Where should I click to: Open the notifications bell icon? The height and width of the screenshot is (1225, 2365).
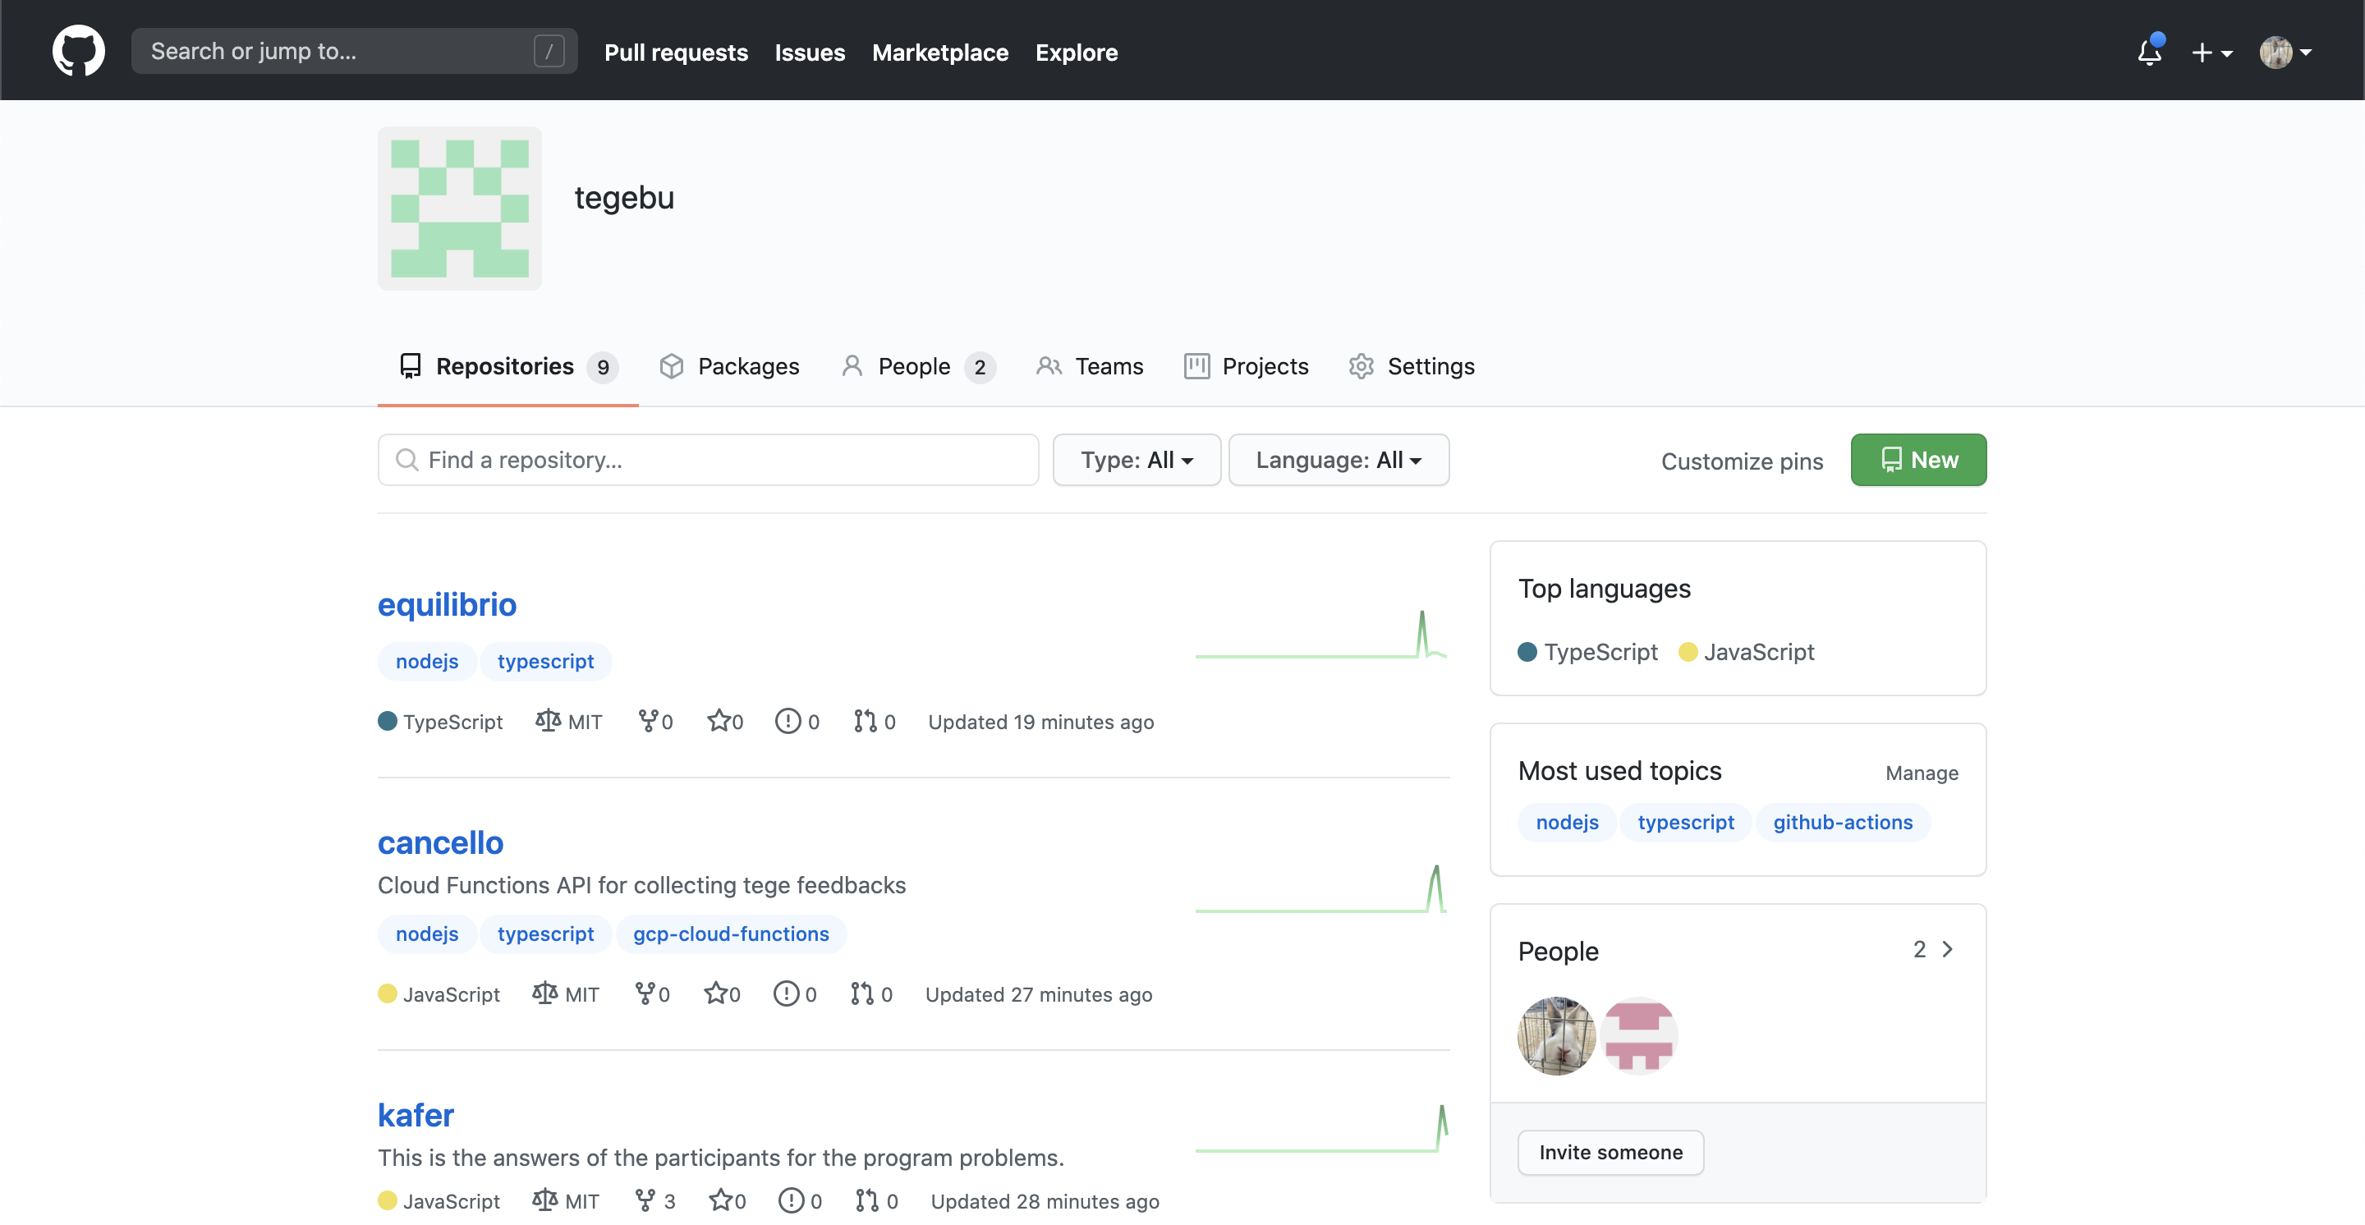click(2148, 53)
